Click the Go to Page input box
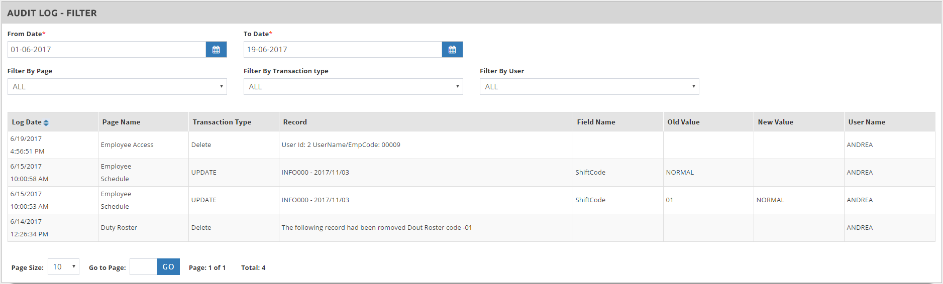943x284 pixels. point(143,267)
